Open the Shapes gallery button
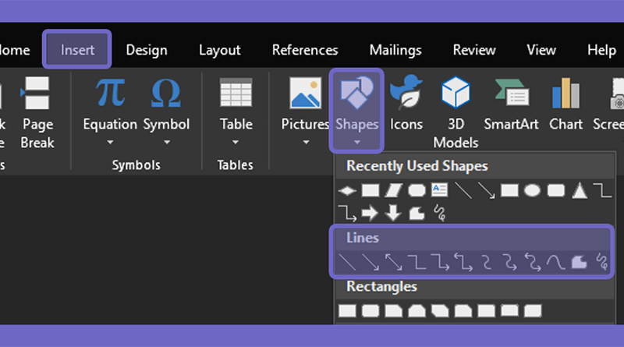This screenshot has width=624, height=347. coord(356,110)
